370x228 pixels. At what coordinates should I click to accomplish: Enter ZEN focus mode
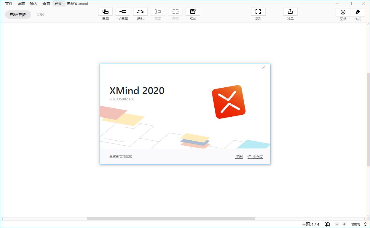[258, 13]
